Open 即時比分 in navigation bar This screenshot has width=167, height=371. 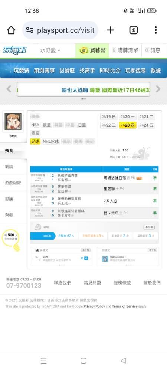tap(110, 70)
